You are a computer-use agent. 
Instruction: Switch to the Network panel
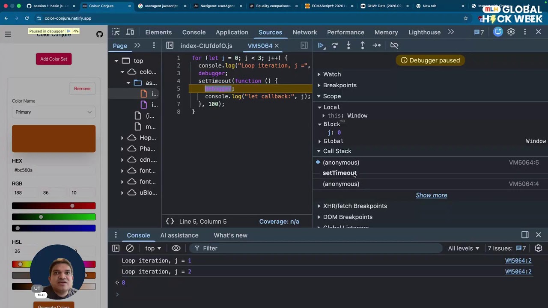pos(305,32)
